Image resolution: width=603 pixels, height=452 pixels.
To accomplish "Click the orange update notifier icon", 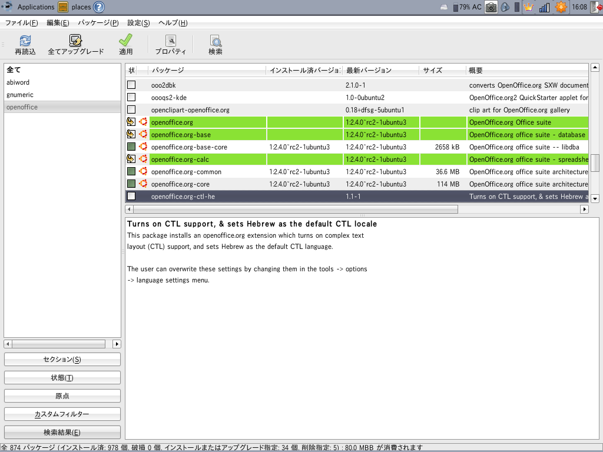I will click(x=561, y=7).
